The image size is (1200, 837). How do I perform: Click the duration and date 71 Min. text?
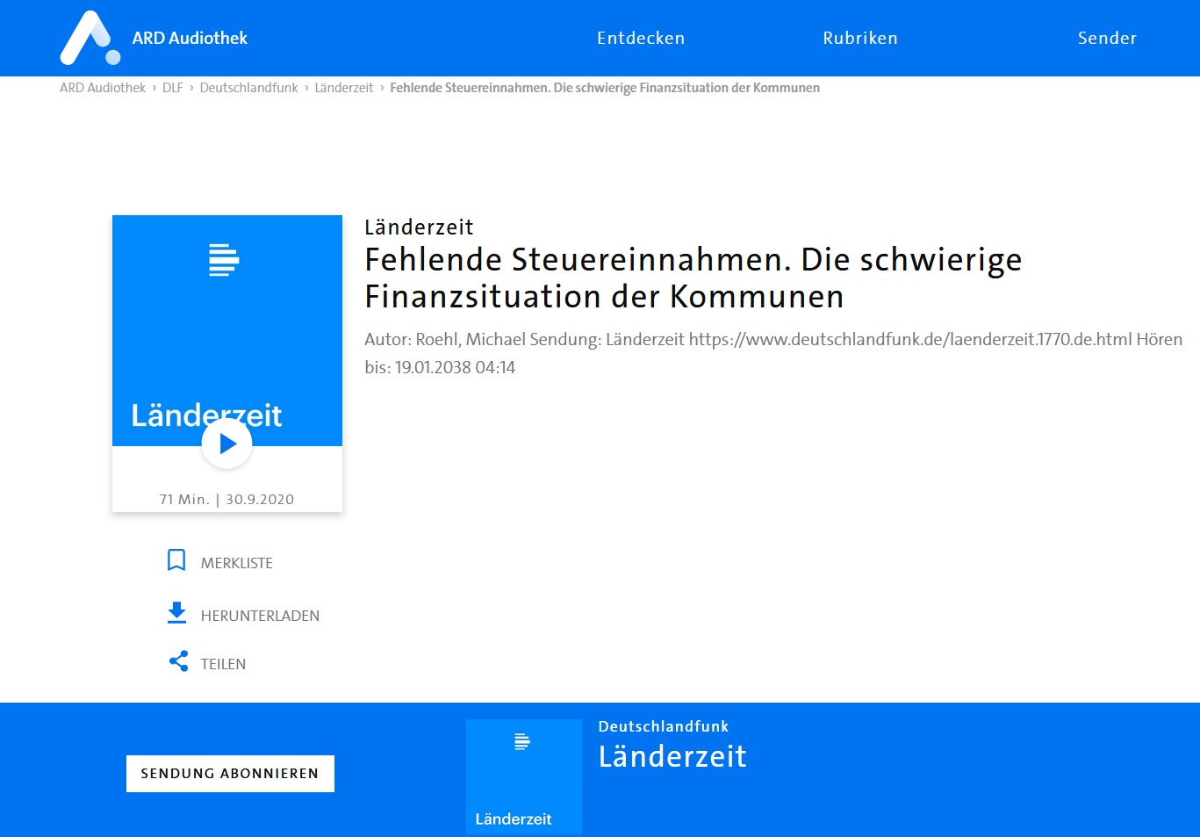click(x=226, y=499)
